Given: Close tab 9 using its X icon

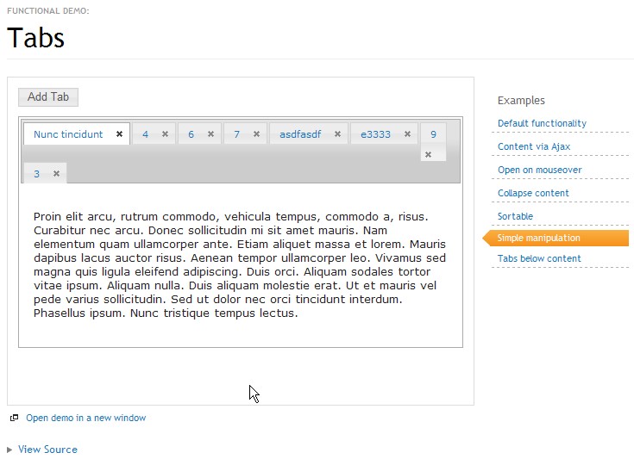Looking at the screenshot, I should [428, 155].
